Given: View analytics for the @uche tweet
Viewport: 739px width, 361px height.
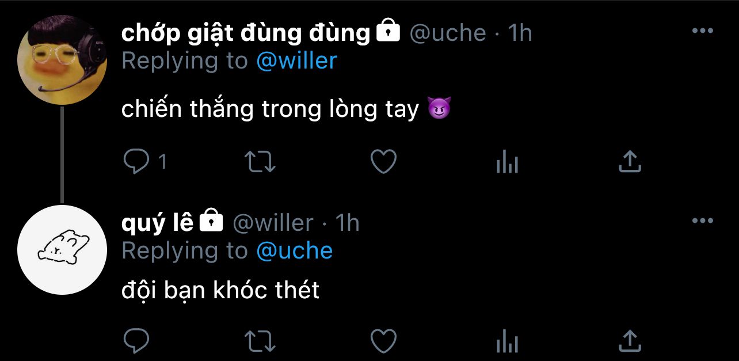Looking at the screenshot, I should [x=507, y=162].
